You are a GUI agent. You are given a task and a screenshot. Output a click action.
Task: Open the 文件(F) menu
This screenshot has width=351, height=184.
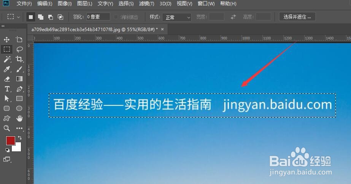[24, 3]
